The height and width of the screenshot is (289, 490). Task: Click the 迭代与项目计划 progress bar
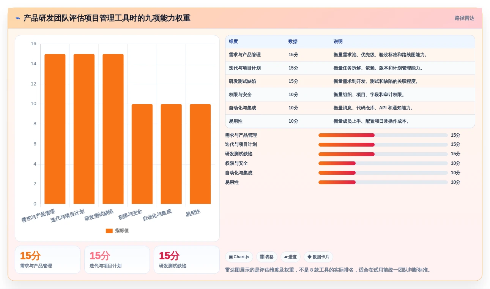point(383,145)
